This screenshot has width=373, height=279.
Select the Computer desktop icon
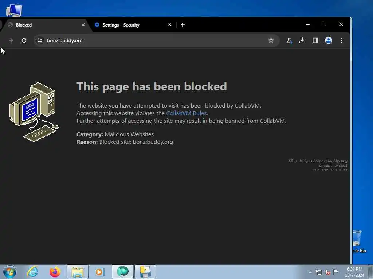coord(14,11)
